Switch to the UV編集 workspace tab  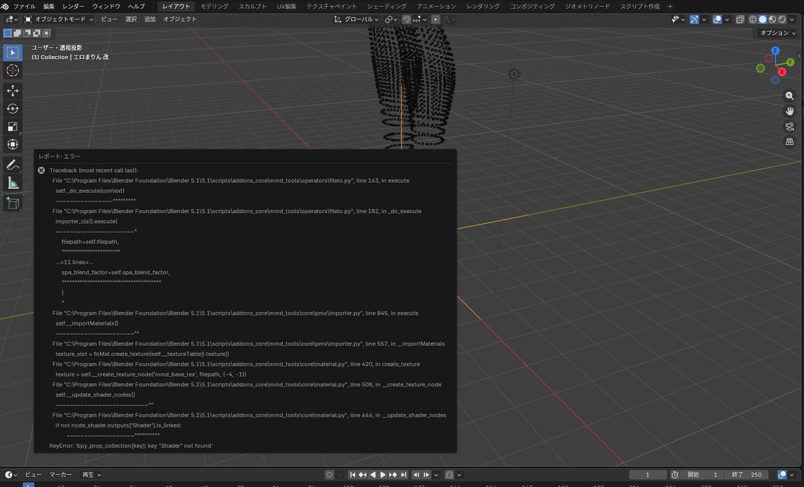[x=286, y=6]
